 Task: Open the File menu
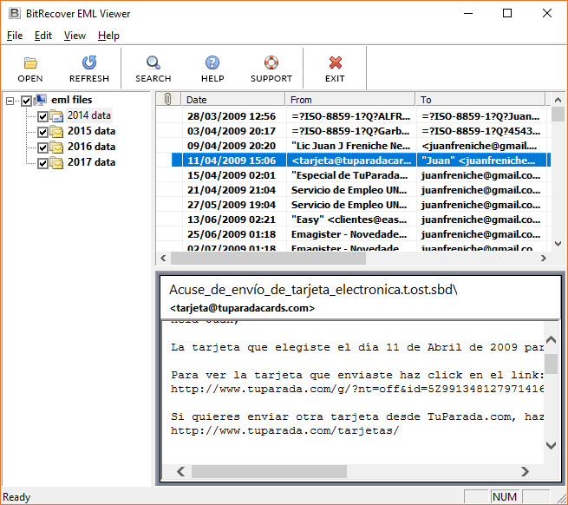15,36
